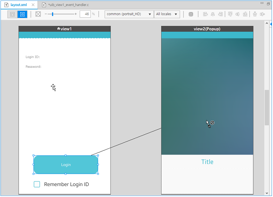Click the align top icon
Screen dimensions: 273x197
230,14
